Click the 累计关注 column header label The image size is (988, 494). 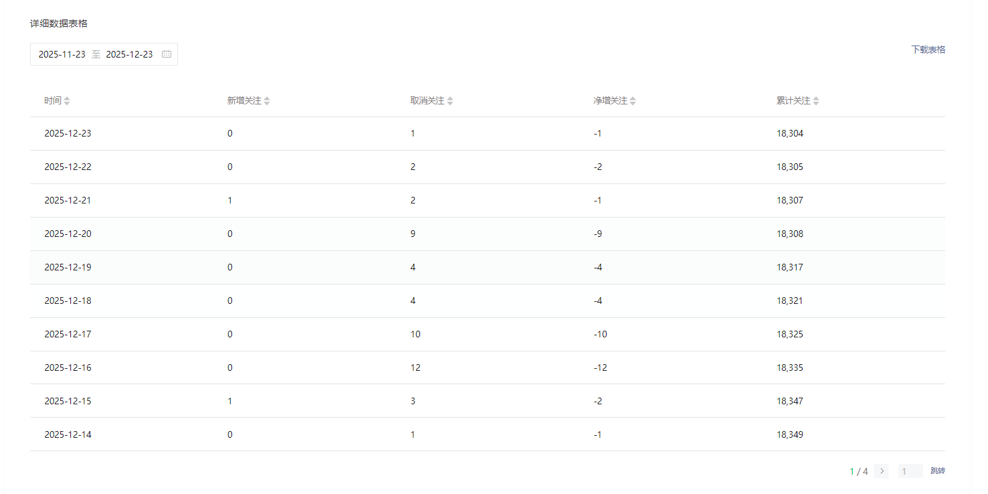click(793, 101)
